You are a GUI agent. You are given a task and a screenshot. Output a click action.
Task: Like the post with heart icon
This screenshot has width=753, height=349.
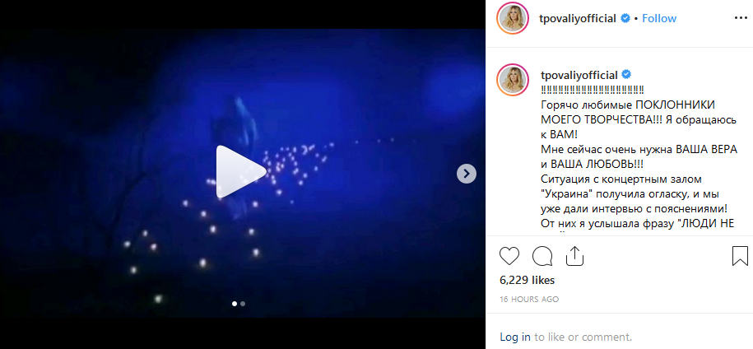click(x=509, y=256)
